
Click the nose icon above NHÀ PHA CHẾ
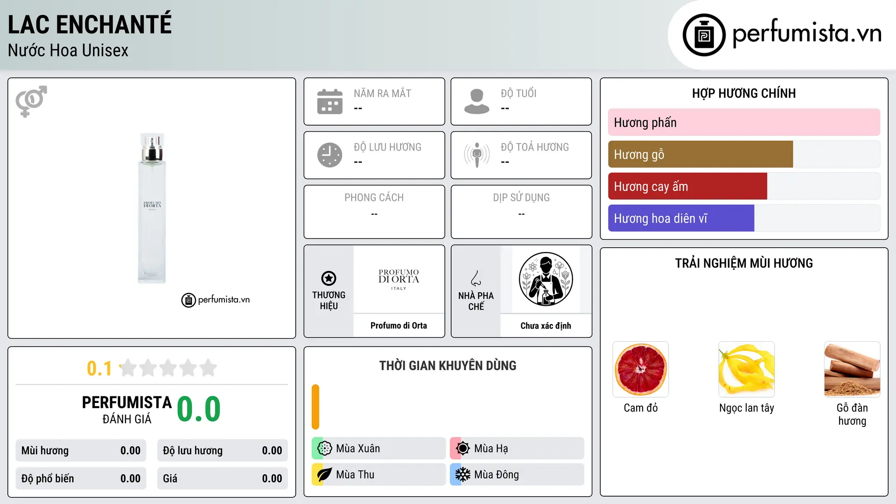coord(476,278)
